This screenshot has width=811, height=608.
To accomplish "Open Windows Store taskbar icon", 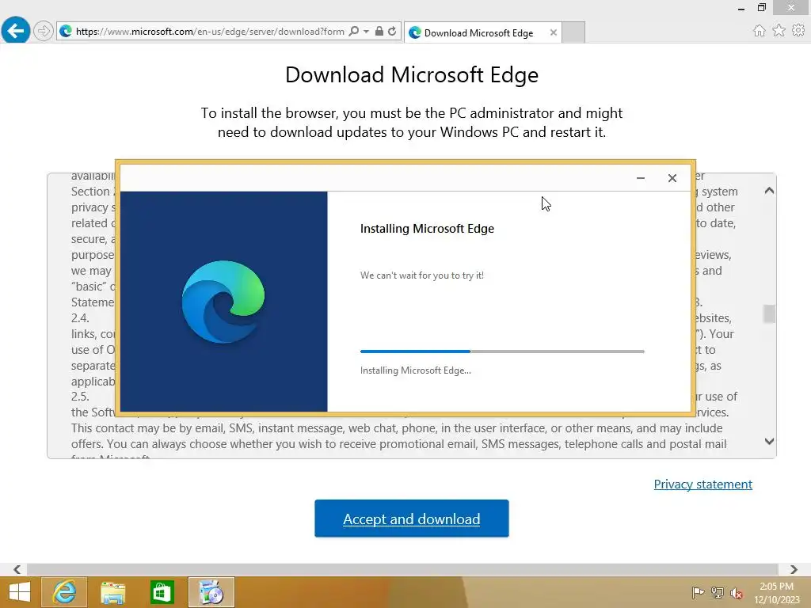I will (162, 592).
